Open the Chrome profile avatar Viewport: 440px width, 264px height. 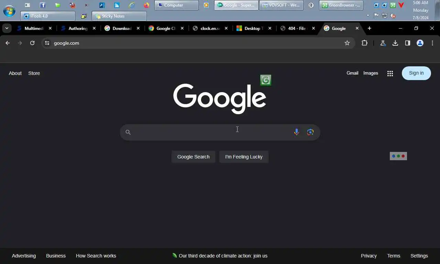pyautogui.click(x=420, y=43)
